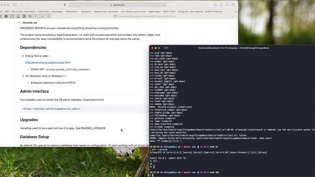
Task: Toggle the Safari sidebar button
Action: point(15,5)
